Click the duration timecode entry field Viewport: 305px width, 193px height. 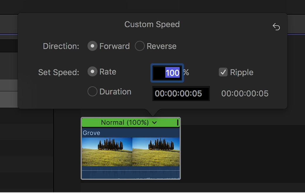pyautogui.click(x=181, y=94)
